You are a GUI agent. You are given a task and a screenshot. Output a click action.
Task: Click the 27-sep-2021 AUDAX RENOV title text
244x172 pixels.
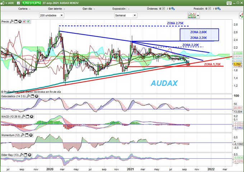pyautogui.click(x=61, y=3)
